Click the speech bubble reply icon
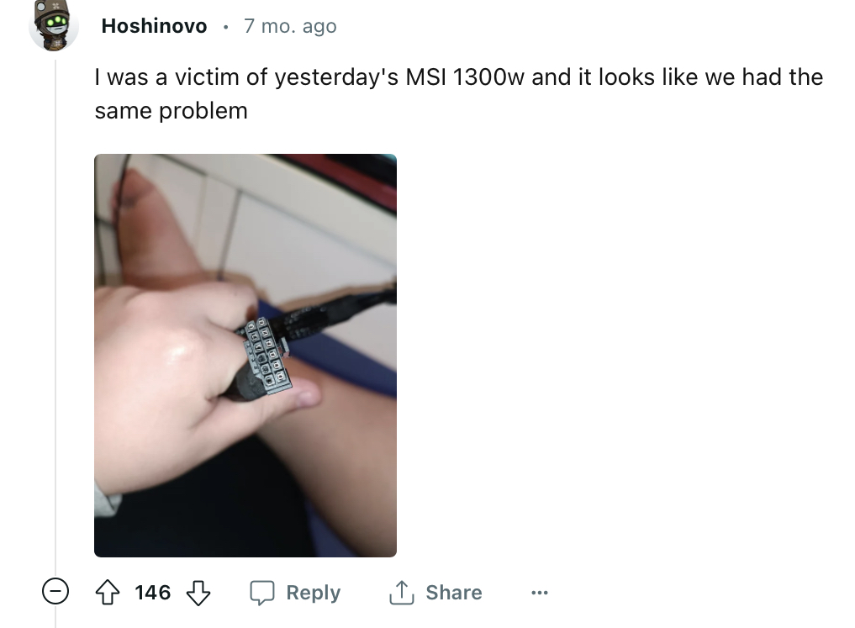Viewport: 855px width, 628px height. point(262,593)
